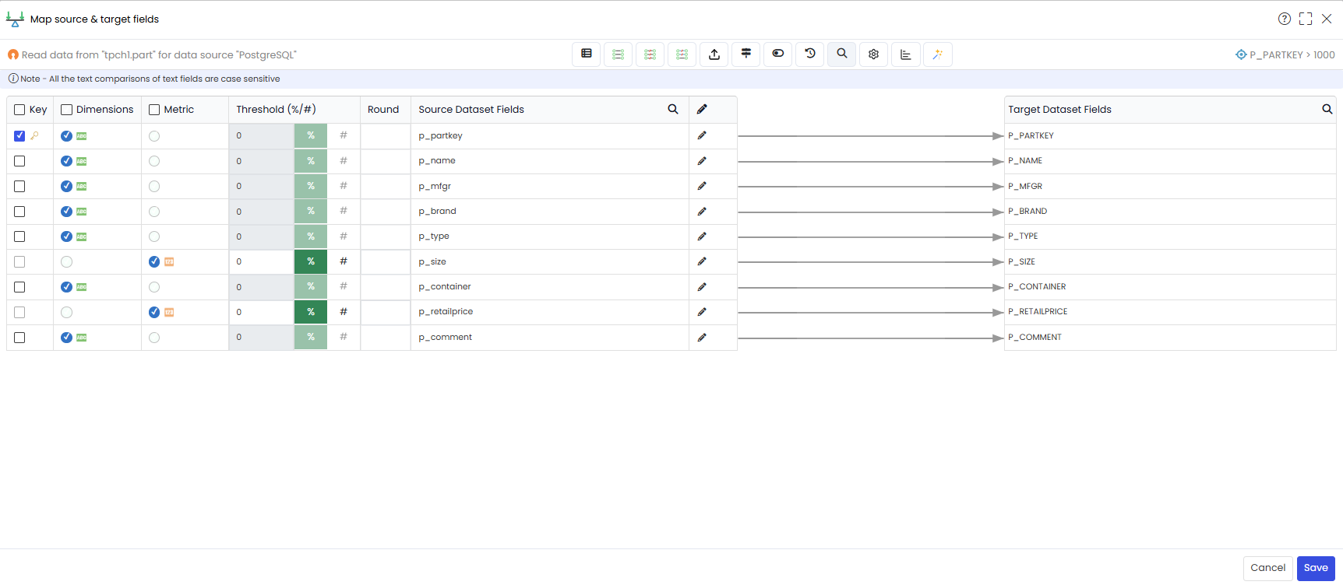This screenshot has height=585, width=1343.
Task: Select hash threshold for p_size
Action: point(344,261)
